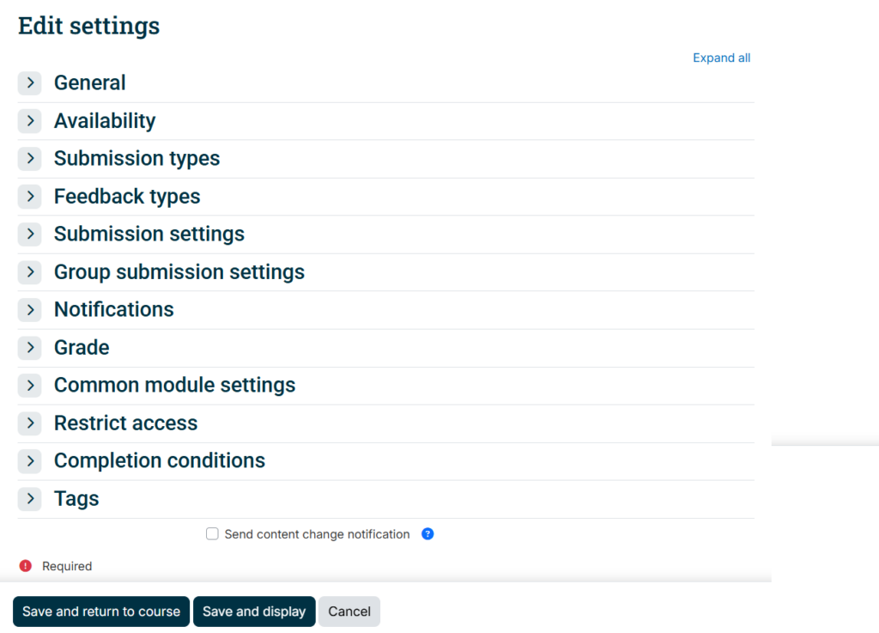This screenshot has height=633, width=879.
Task: Expand the Group submission settings chevron
Action: pos(30,272)
